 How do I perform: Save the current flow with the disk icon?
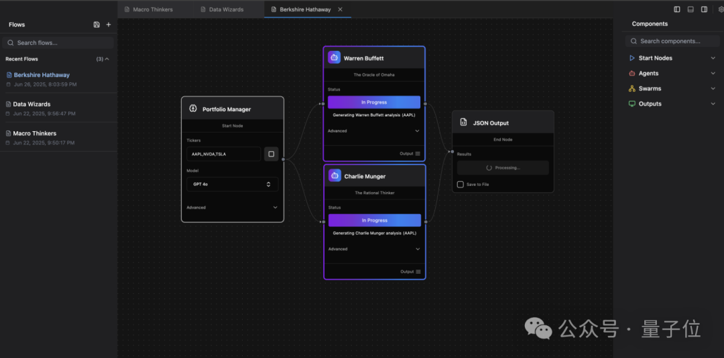97,24
